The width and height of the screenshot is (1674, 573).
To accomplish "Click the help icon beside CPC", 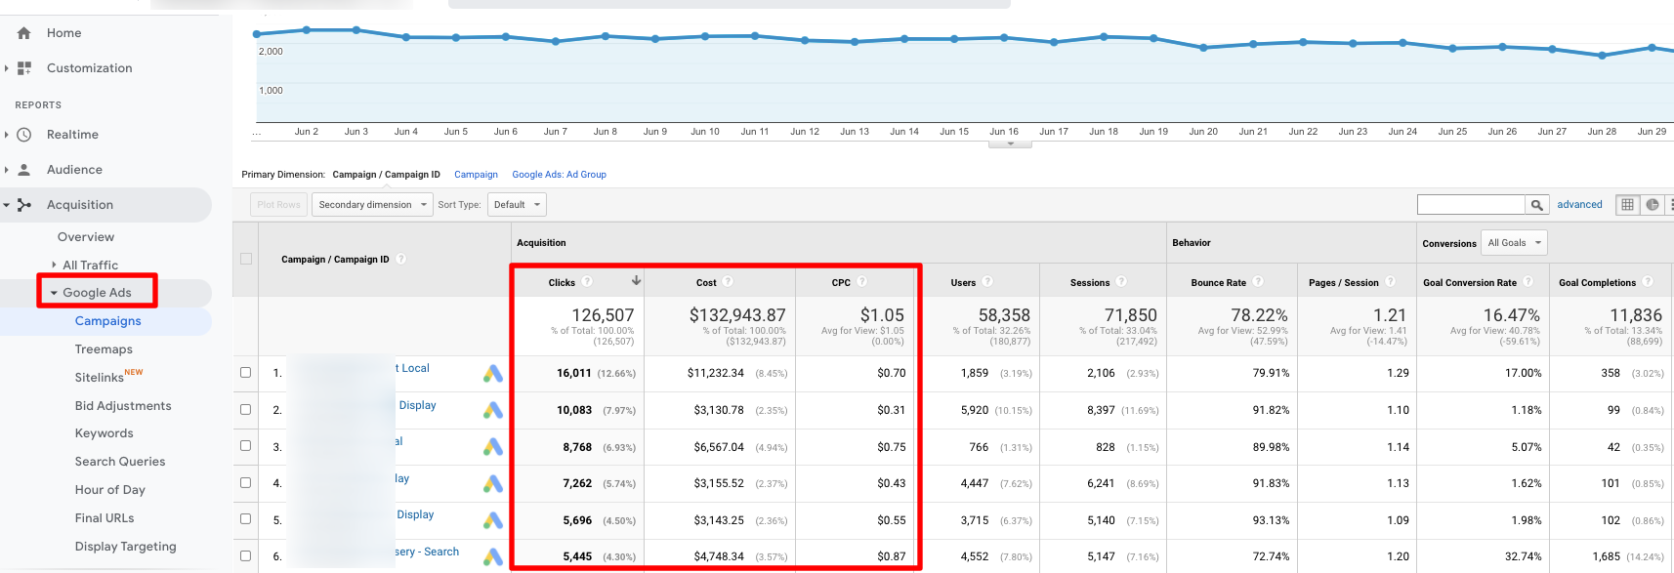I will pyautogui.click(x=862, y=282).
